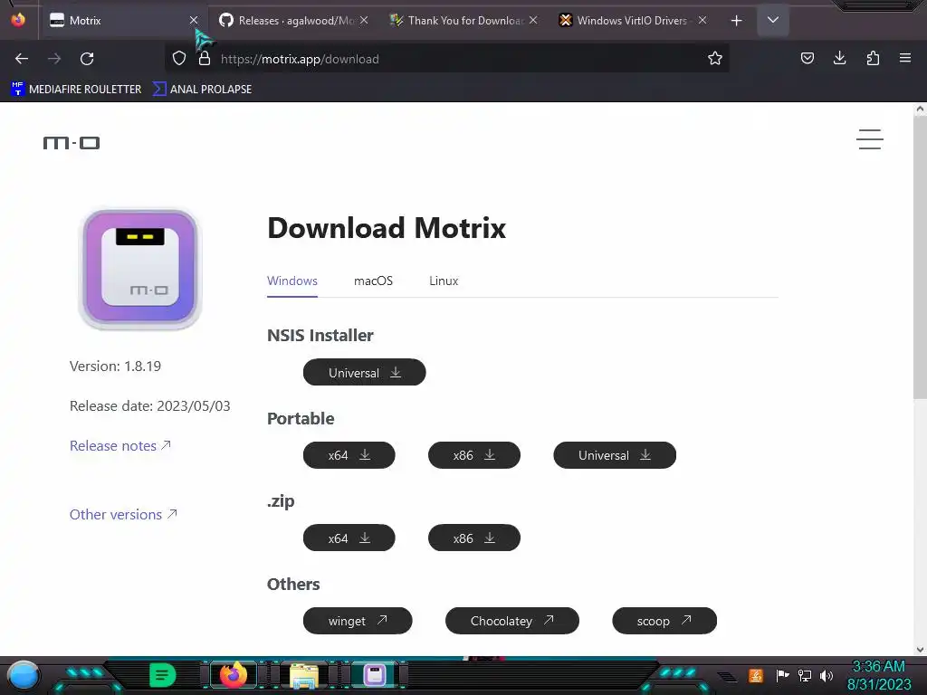Open the Firefox downloads panel

(839, 59)
